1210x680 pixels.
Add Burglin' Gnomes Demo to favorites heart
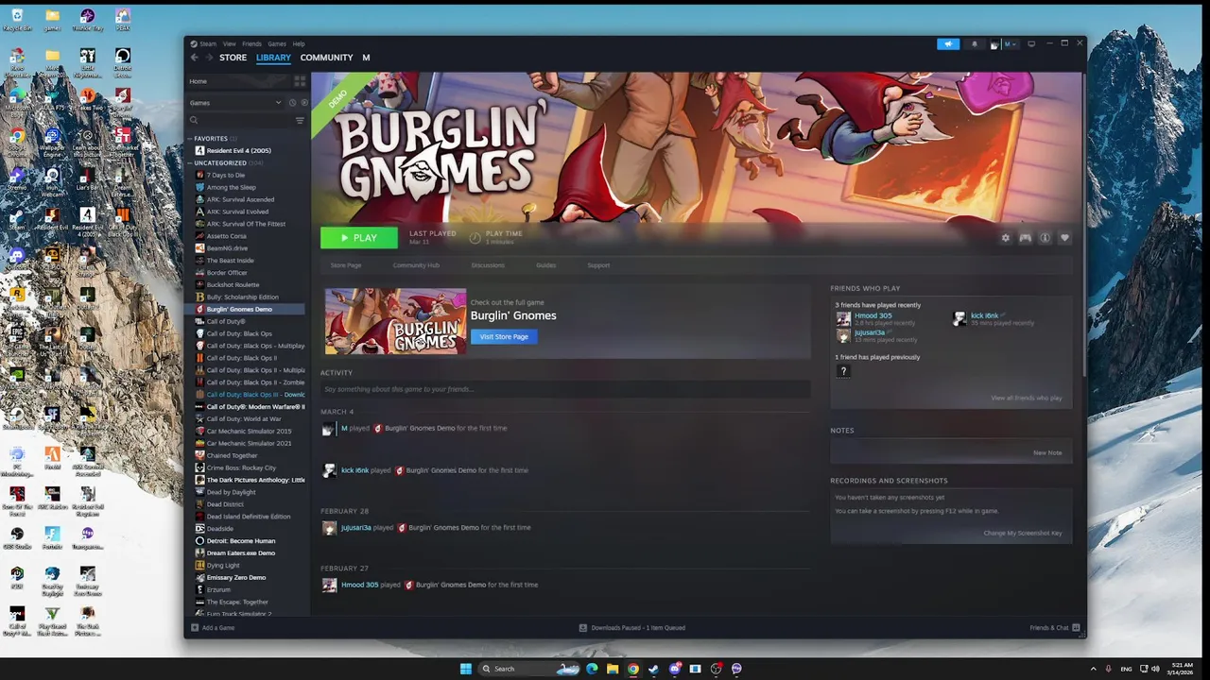(x=1064, y=238)
